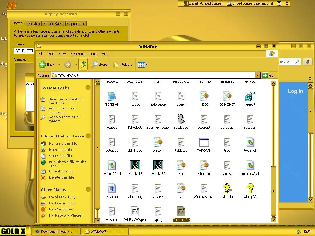
Task: Open the Favorites menu
Action: pos(77,54)
